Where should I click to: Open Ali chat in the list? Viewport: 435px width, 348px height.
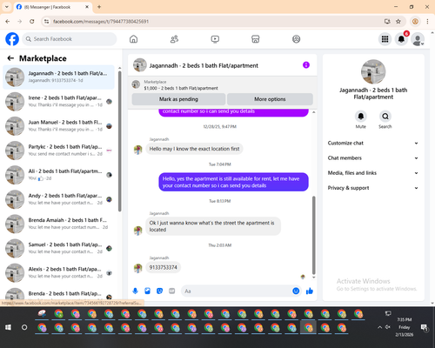click(x=59, y=175)
